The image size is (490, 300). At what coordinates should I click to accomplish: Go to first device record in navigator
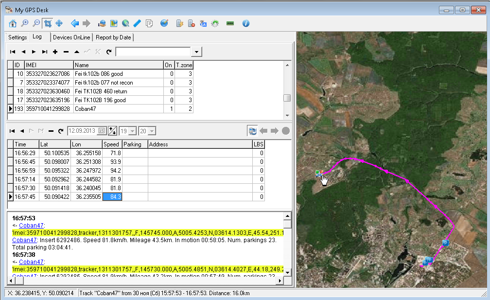tap(13, 52)
